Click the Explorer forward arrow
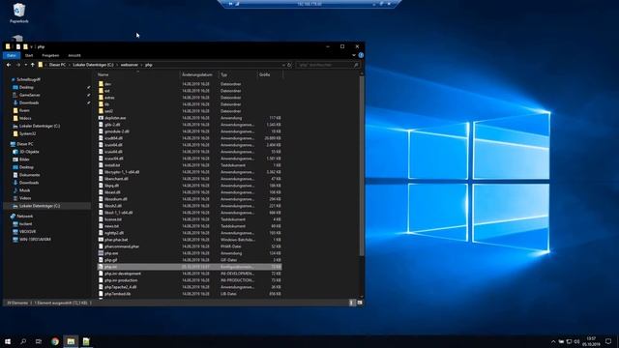This screenshot has height=348, width=619. point(17,65)
